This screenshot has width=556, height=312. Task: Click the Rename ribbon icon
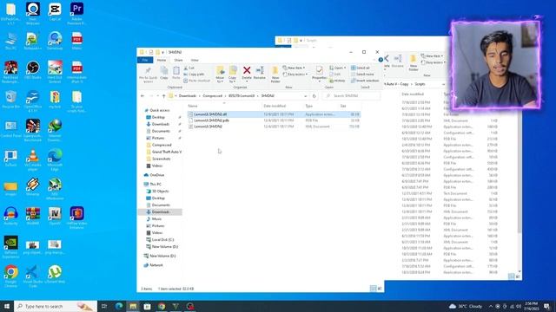260,70
